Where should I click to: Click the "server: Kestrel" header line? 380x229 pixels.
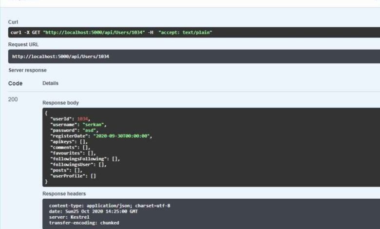(x=69, y=217)
